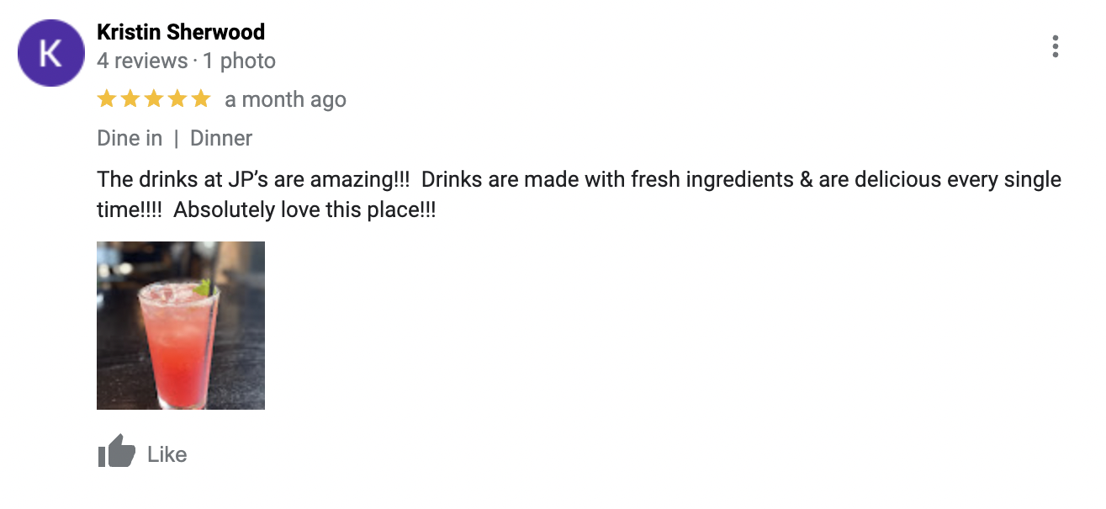Viewport: 1106px width, 509px height.
Task: Click the mint garnish in the drink photo
Action: (x=203, y=289)
